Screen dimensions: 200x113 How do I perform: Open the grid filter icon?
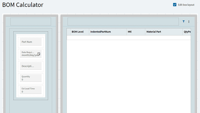pyautogui.click(x=183, y=22)
